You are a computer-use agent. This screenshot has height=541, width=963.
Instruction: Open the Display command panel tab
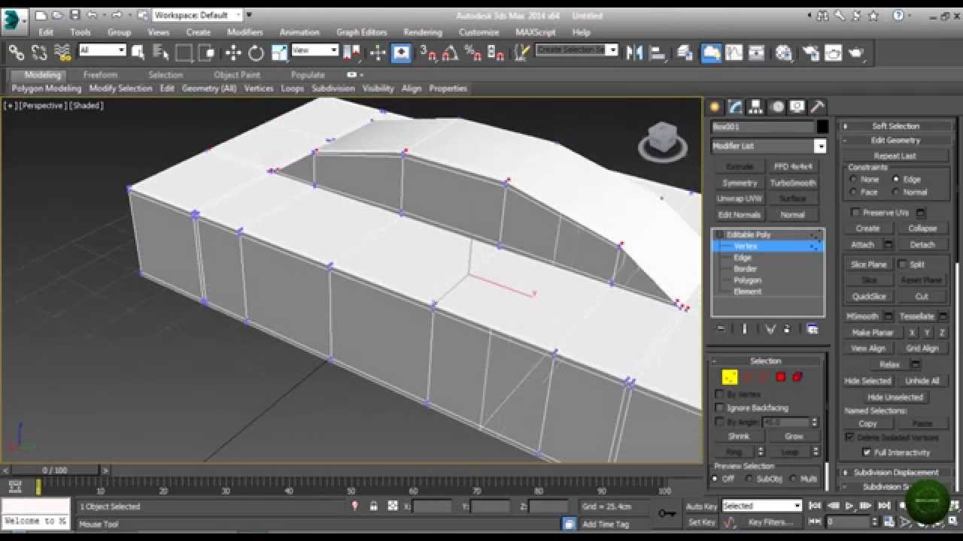[797, 107]
